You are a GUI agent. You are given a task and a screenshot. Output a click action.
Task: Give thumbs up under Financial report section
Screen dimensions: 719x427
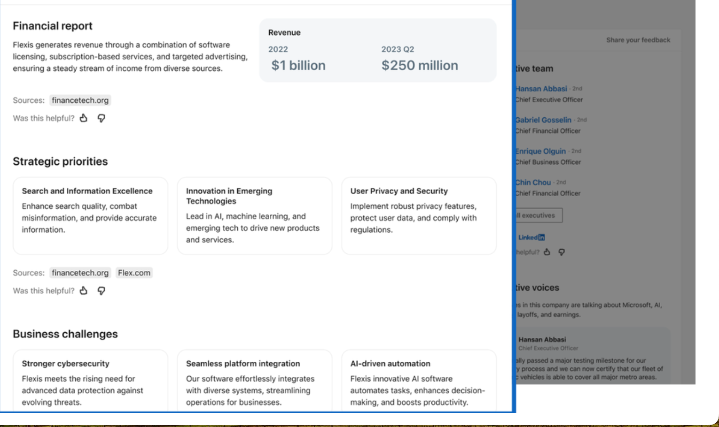tap(84, 118)
